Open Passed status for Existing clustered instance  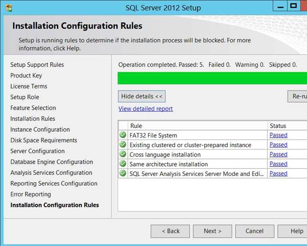(x=278, y=145)
